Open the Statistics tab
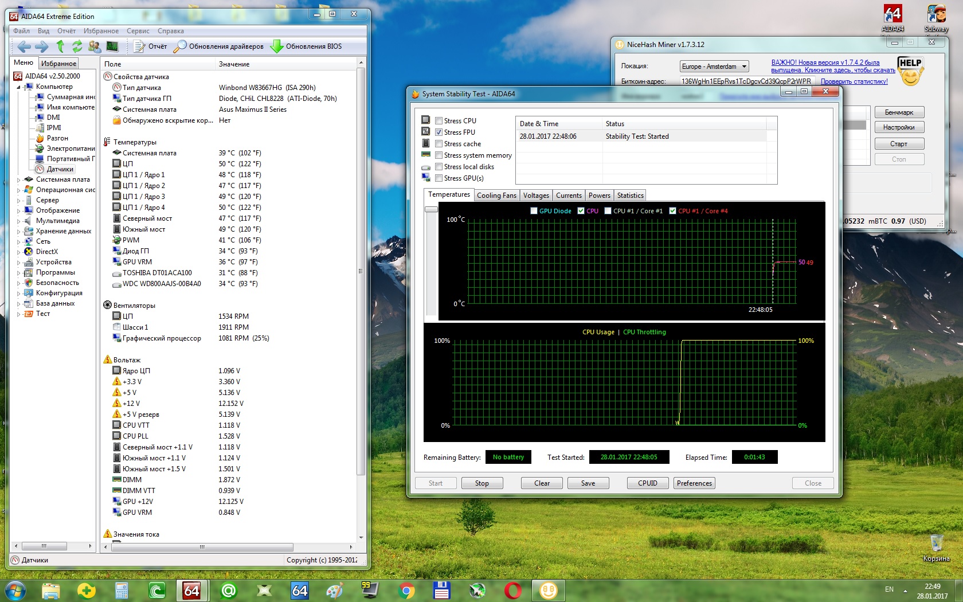Image resolution: width=963 pixels, height=602 pixels. coord(631,196)
